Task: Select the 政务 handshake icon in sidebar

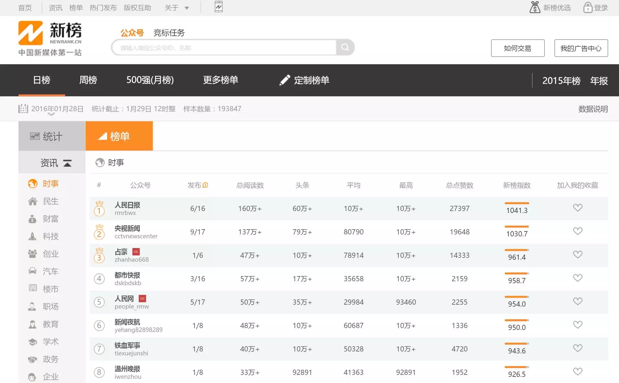Action: [x=32, y=359]
